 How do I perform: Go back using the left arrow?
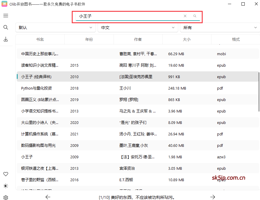[48, 197]
